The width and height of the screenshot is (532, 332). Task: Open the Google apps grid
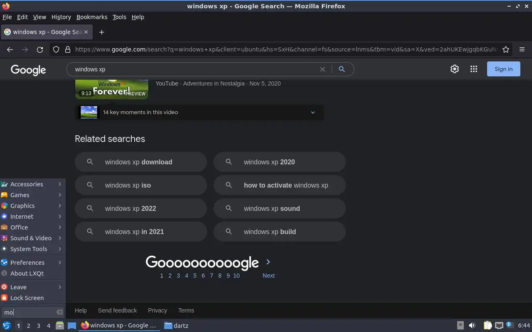point(474,69)
